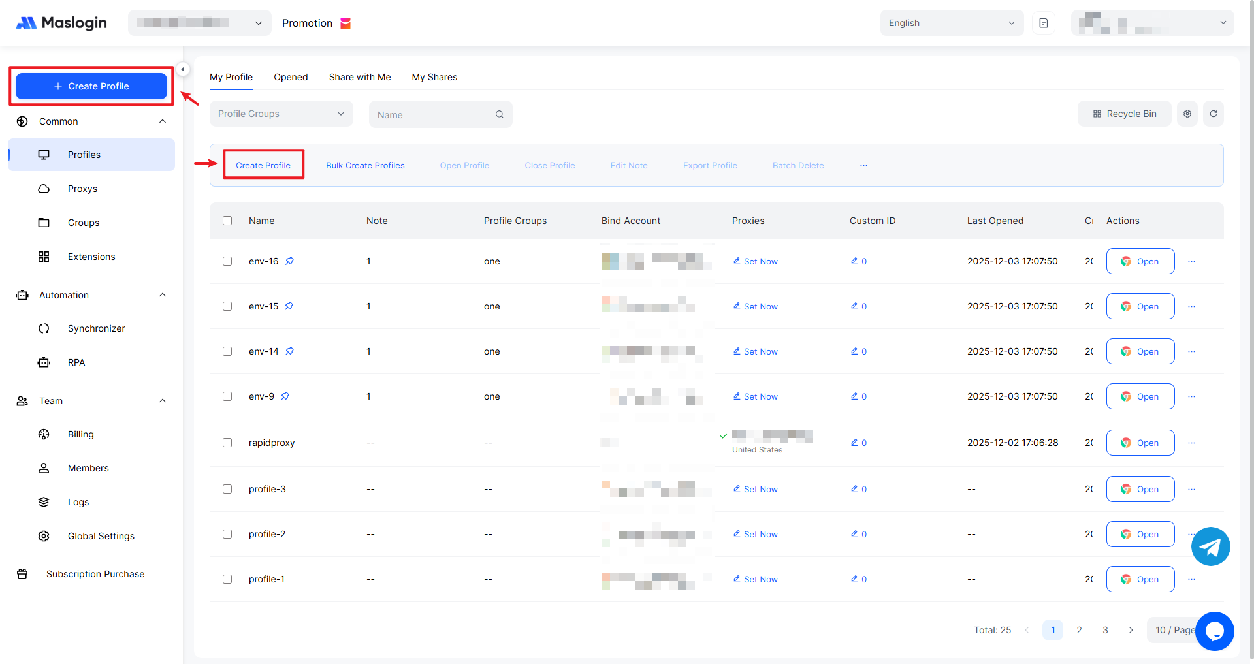Click the Bulk Create Profiles link

pos(365,166)
